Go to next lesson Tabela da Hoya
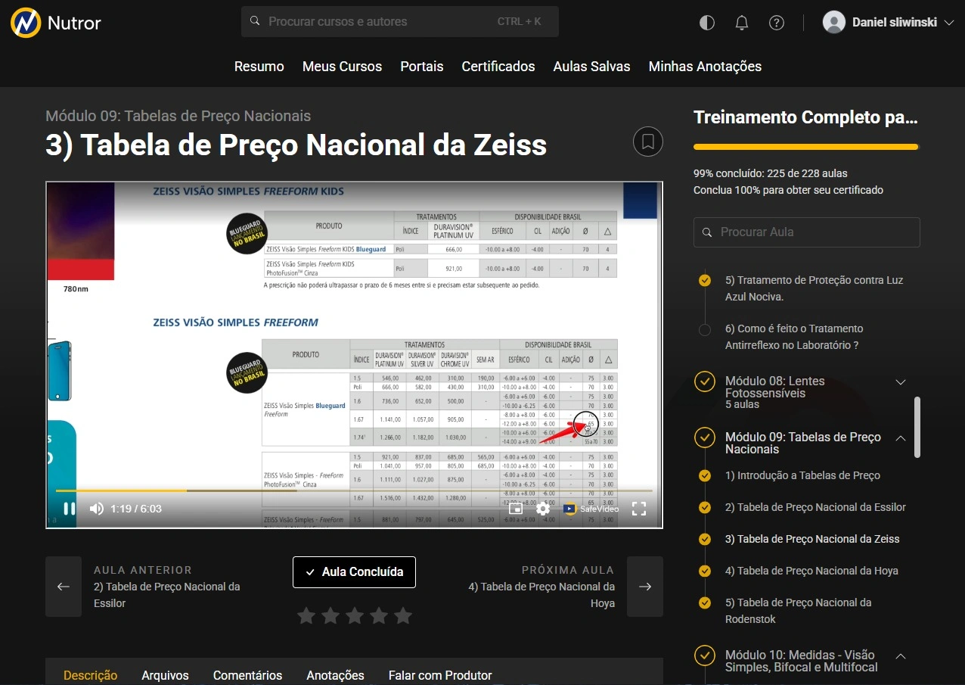The height and width of the screenshot is (685, 965). click(x=645, y=587)
